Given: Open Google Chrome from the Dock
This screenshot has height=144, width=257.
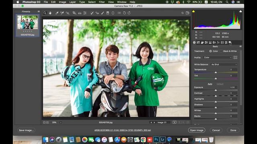Looking at the screenshot, I should pyautogui.click(x=143, y=140).
